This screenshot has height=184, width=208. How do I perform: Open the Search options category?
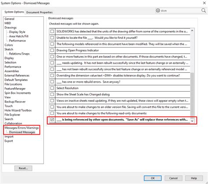[9, 119]
